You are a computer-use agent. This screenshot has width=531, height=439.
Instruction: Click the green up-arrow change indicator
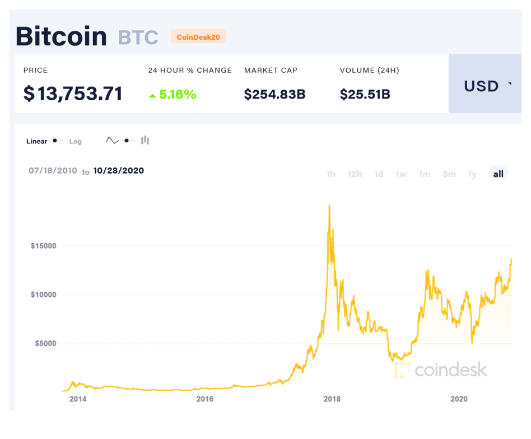[x=152, y=96]
